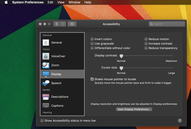The image size is (191, 129).
Task: Select the Descriptions icon in sidebar
Action: tap(46, 97)
